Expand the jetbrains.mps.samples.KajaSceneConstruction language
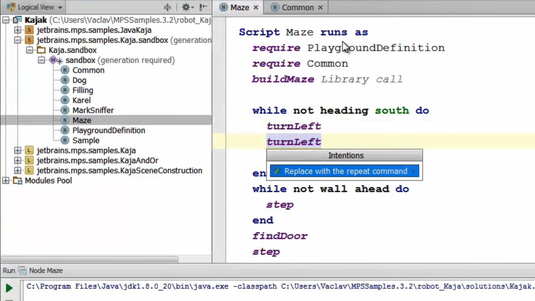This screenshot has width=535, height=301. [x=18, y=171]
